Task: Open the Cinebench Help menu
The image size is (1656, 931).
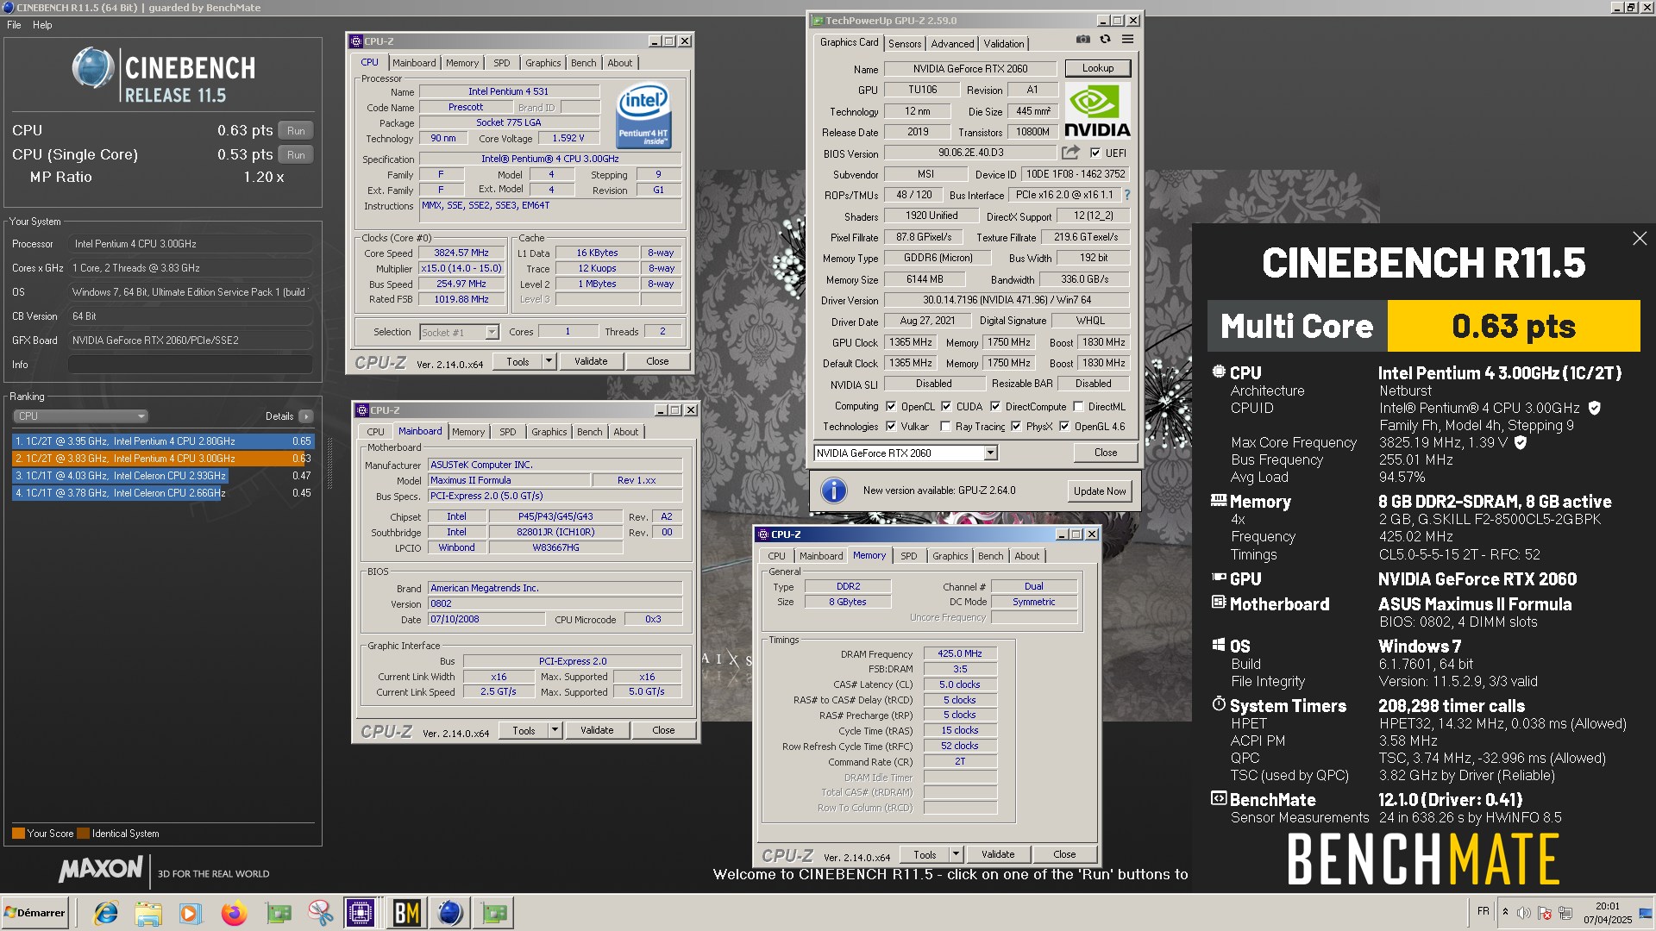Action: pos(42,25)
